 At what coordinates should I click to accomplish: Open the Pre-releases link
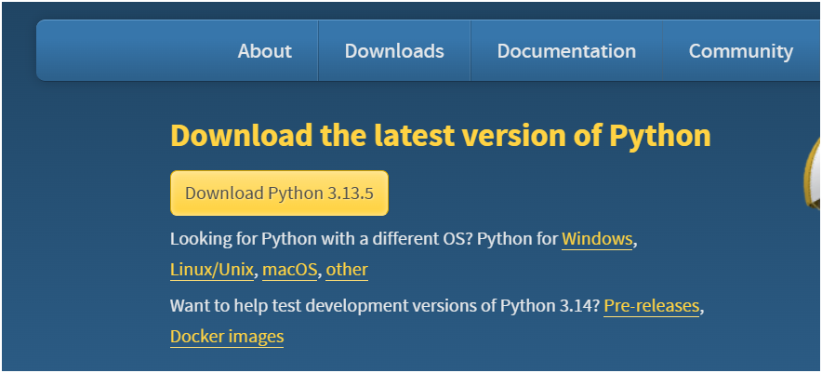(652, 306)
